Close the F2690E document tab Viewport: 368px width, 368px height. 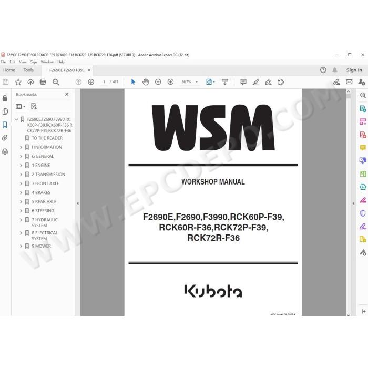pyautogui.click(x=89, y=70)
